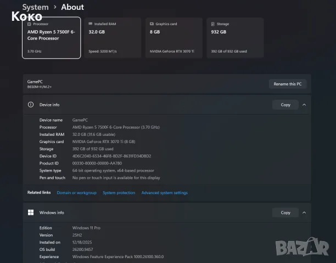336x263 pixels.
Task: Open System protection link
Action: tap(119, 193)
